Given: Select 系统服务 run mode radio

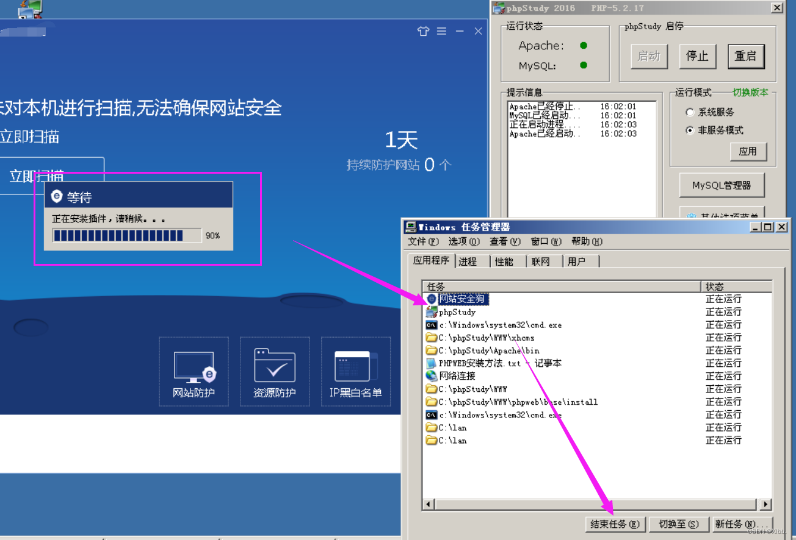Looking at the screenshot, I should [690, 112].
